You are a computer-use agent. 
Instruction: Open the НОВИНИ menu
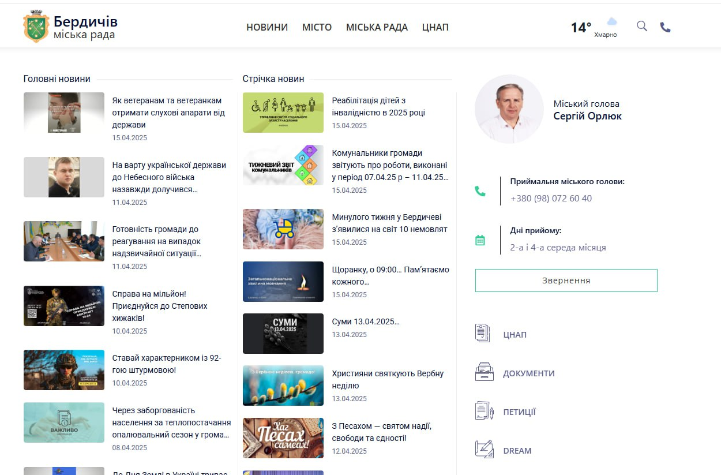[267, 27]
